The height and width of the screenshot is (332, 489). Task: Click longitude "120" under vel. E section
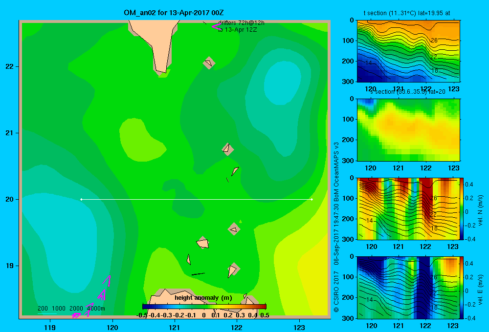pyautogui.click(x=371, y=326)
